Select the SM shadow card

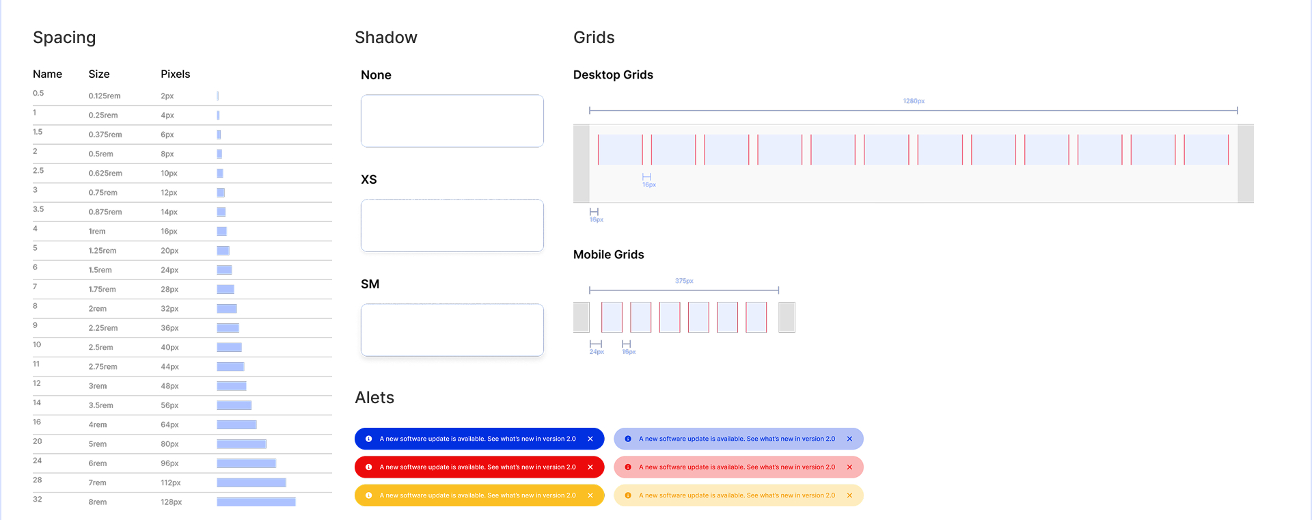[452, 330]
